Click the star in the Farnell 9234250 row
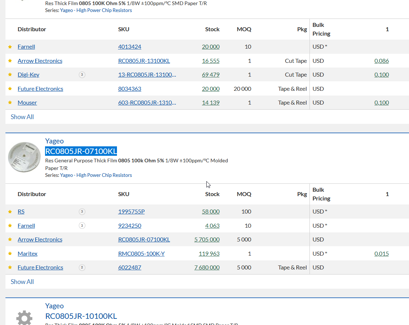The width and height of the screenshot is (409, 325). pos(10,226)
